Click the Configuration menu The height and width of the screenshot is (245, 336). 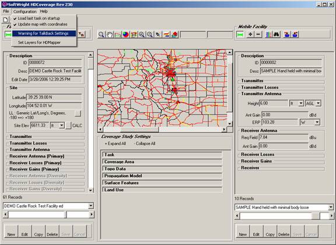[x=25, y=11]
